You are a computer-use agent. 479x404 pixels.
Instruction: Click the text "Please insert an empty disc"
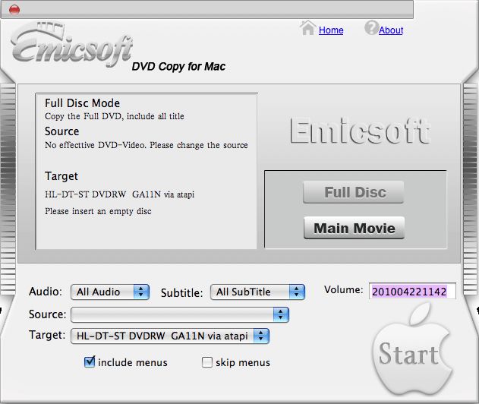[x=98, y=211]
